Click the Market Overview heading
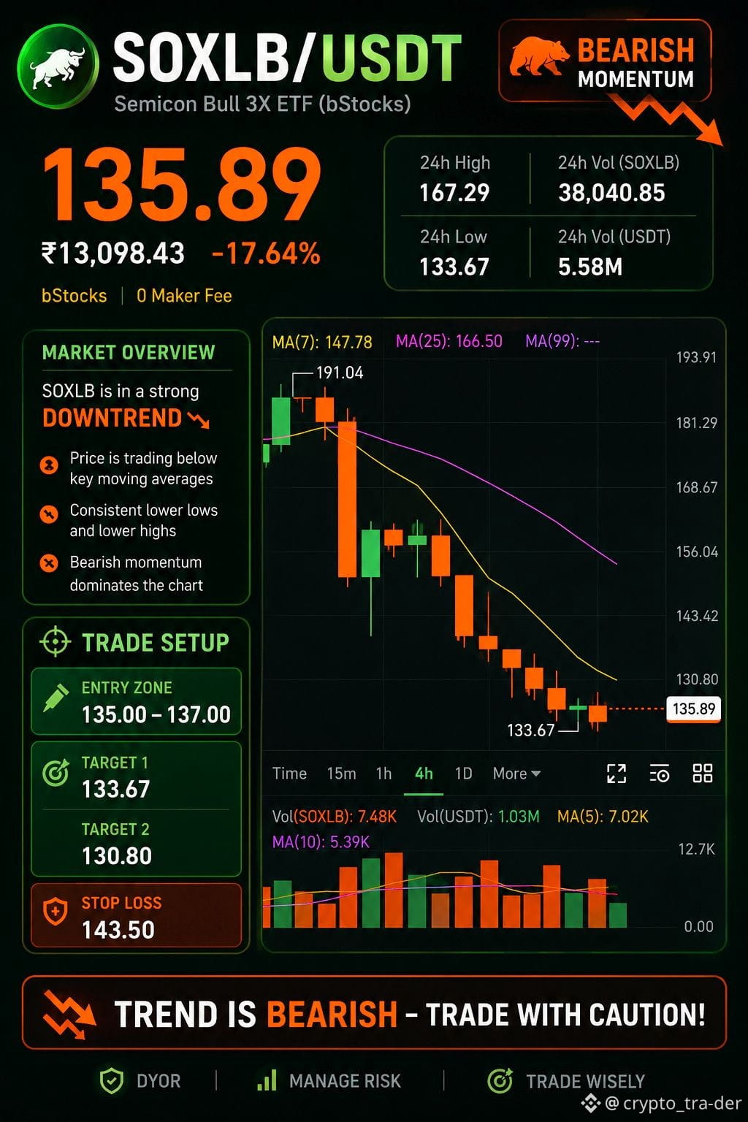 (x=129, y=352)
